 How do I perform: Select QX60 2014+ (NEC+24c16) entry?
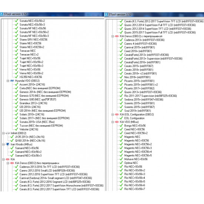click(x=30, y=141)
